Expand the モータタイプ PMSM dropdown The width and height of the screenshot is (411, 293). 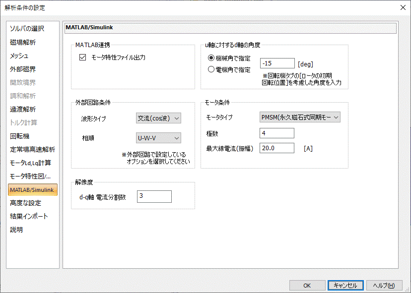click(300, 117)
